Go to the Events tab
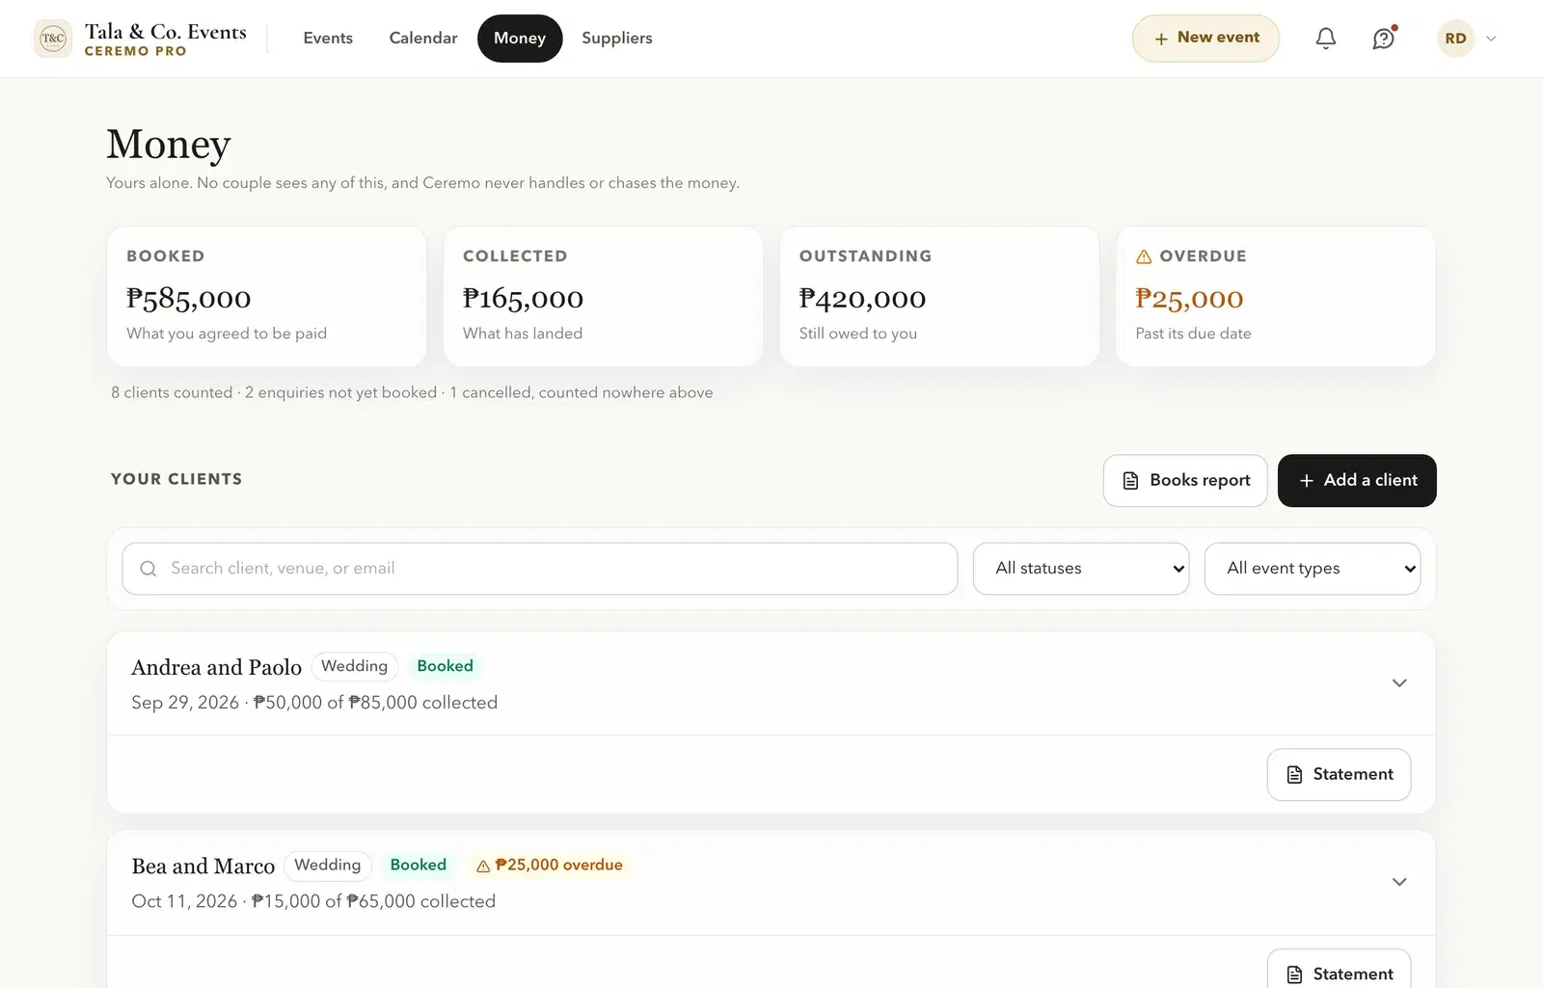This screenshot has width=1543, height=988. coord(328,39)
